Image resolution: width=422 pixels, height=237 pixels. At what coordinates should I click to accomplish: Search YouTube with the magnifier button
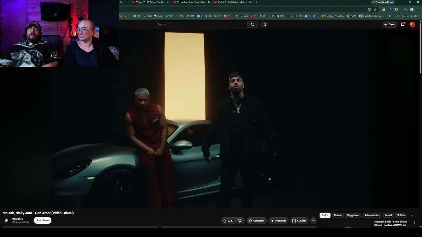click(253, 24)
